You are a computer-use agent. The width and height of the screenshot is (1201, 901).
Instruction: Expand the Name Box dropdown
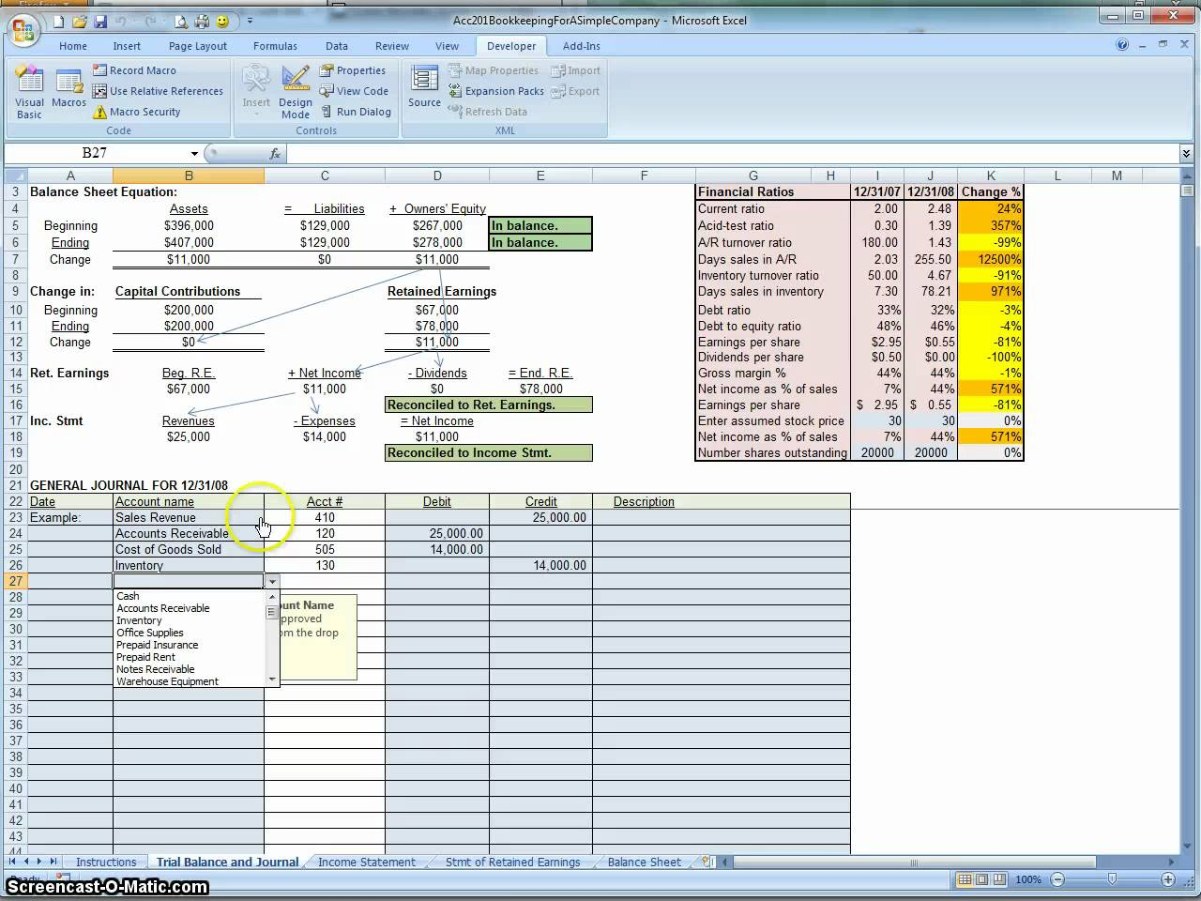pos(194,154)
